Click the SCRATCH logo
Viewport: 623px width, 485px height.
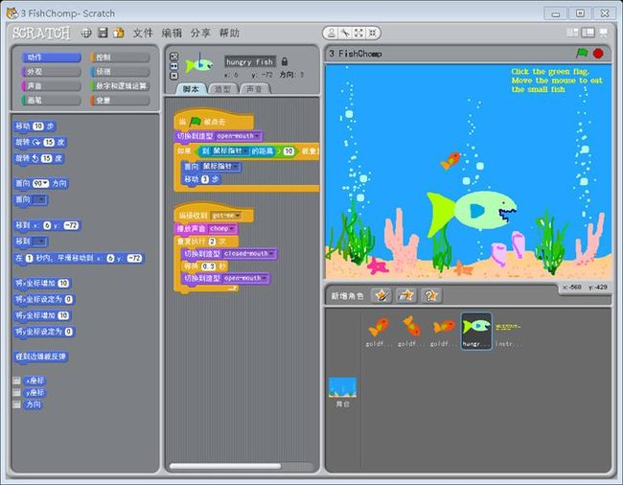[41, 33]
